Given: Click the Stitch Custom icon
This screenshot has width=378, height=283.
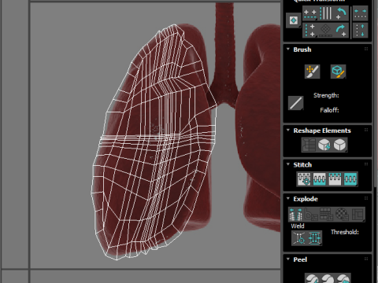Looking at the screenshot, I should coord(350,179).
